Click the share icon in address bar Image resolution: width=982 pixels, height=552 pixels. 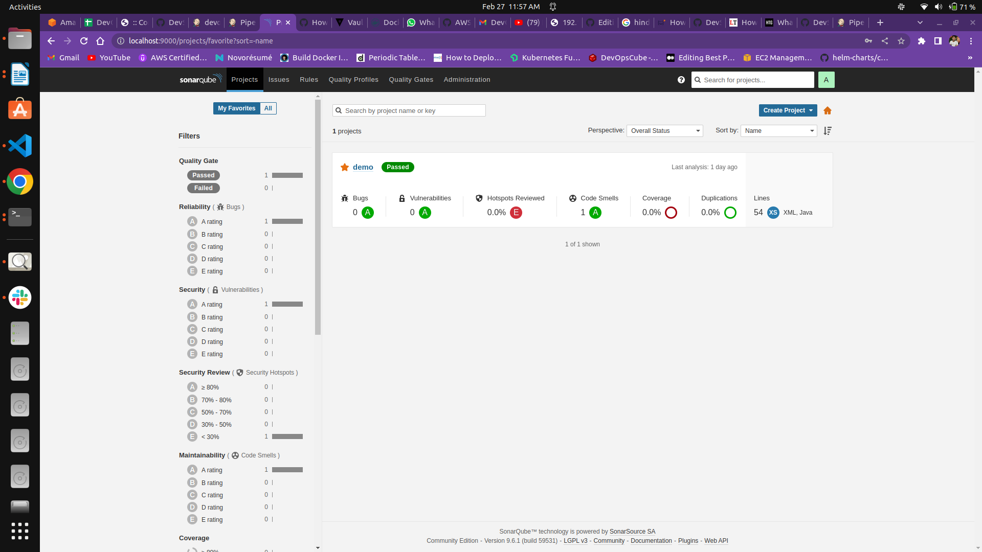pos(885,41)
